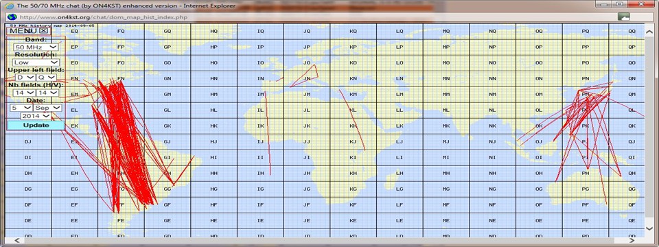Screen dimensions: 659x247
Task: Close the MENU panel with X
Action: (x=44, y=31)
